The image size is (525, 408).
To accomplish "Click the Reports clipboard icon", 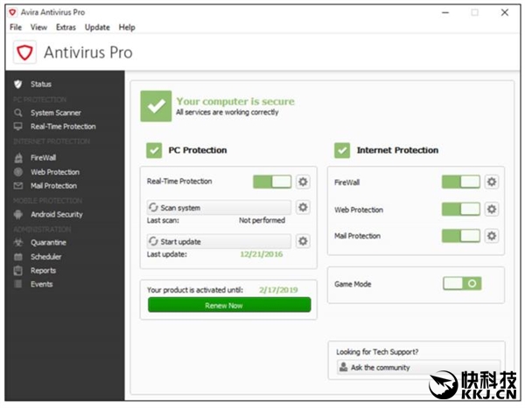I will click(x=18, y=270).
